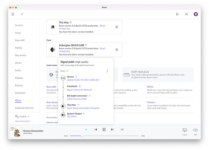Image resolution: width=209 pixels, height=150 pixels.
Task: Select Services in settings sidebar
Action: [x=19, y=25]
